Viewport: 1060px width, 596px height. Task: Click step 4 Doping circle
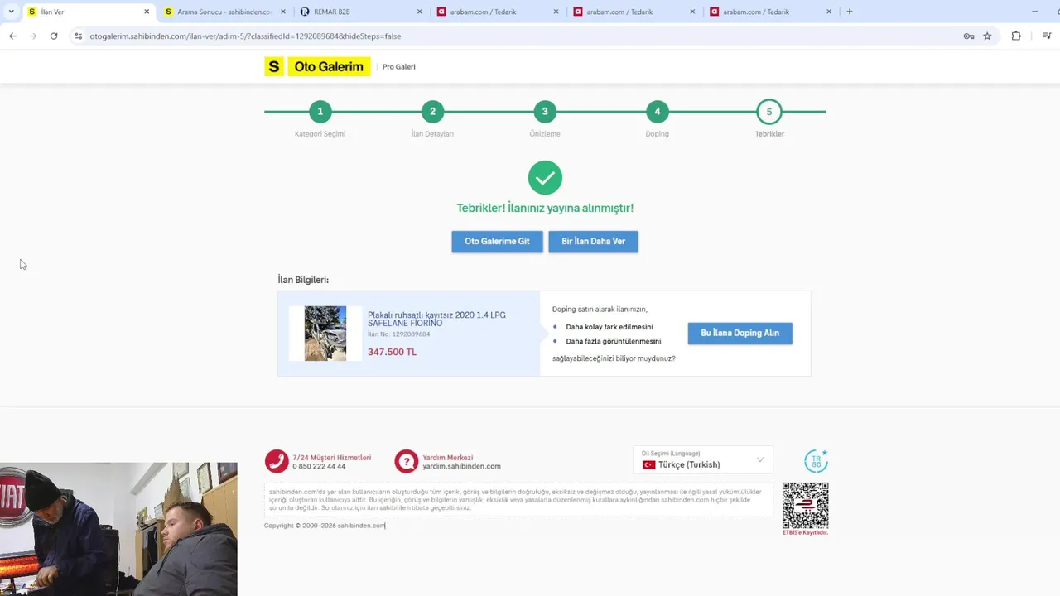coord(658,111)
